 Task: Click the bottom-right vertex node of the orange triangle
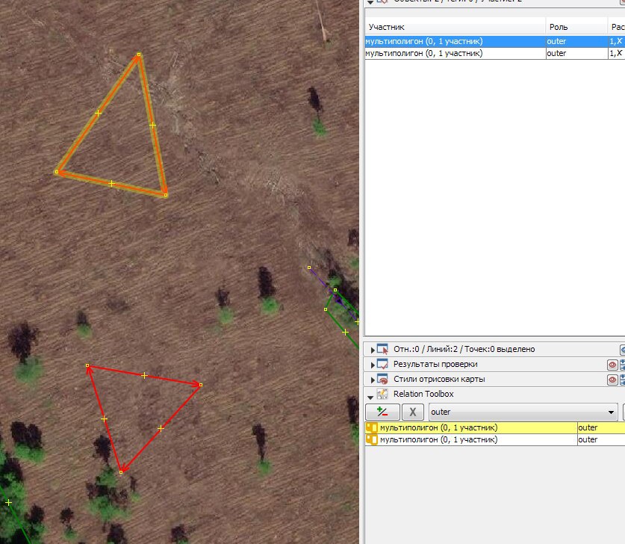(166, 195)
